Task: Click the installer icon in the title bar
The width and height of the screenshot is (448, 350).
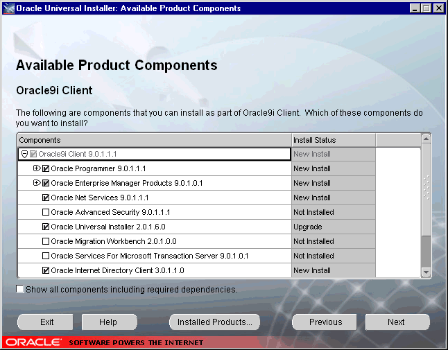Action: pyautogui.click(x=8, y=8)
